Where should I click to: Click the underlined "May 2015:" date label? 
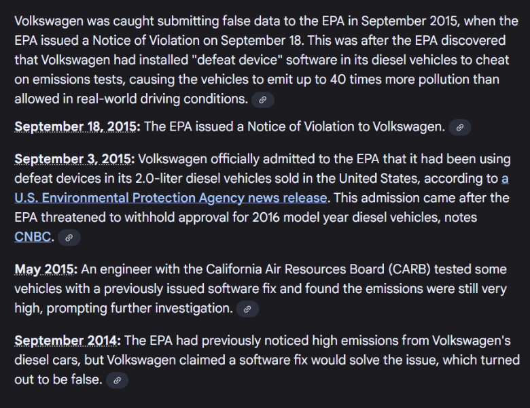tap(46, 269)
